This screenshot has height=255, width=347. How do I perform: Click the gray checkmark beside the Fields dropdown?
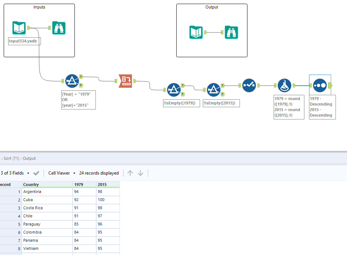pos(36,173)
